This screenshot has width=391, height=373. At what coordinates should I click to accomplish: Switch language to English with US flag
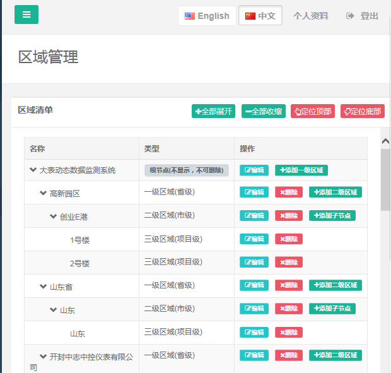click(207, 16)
